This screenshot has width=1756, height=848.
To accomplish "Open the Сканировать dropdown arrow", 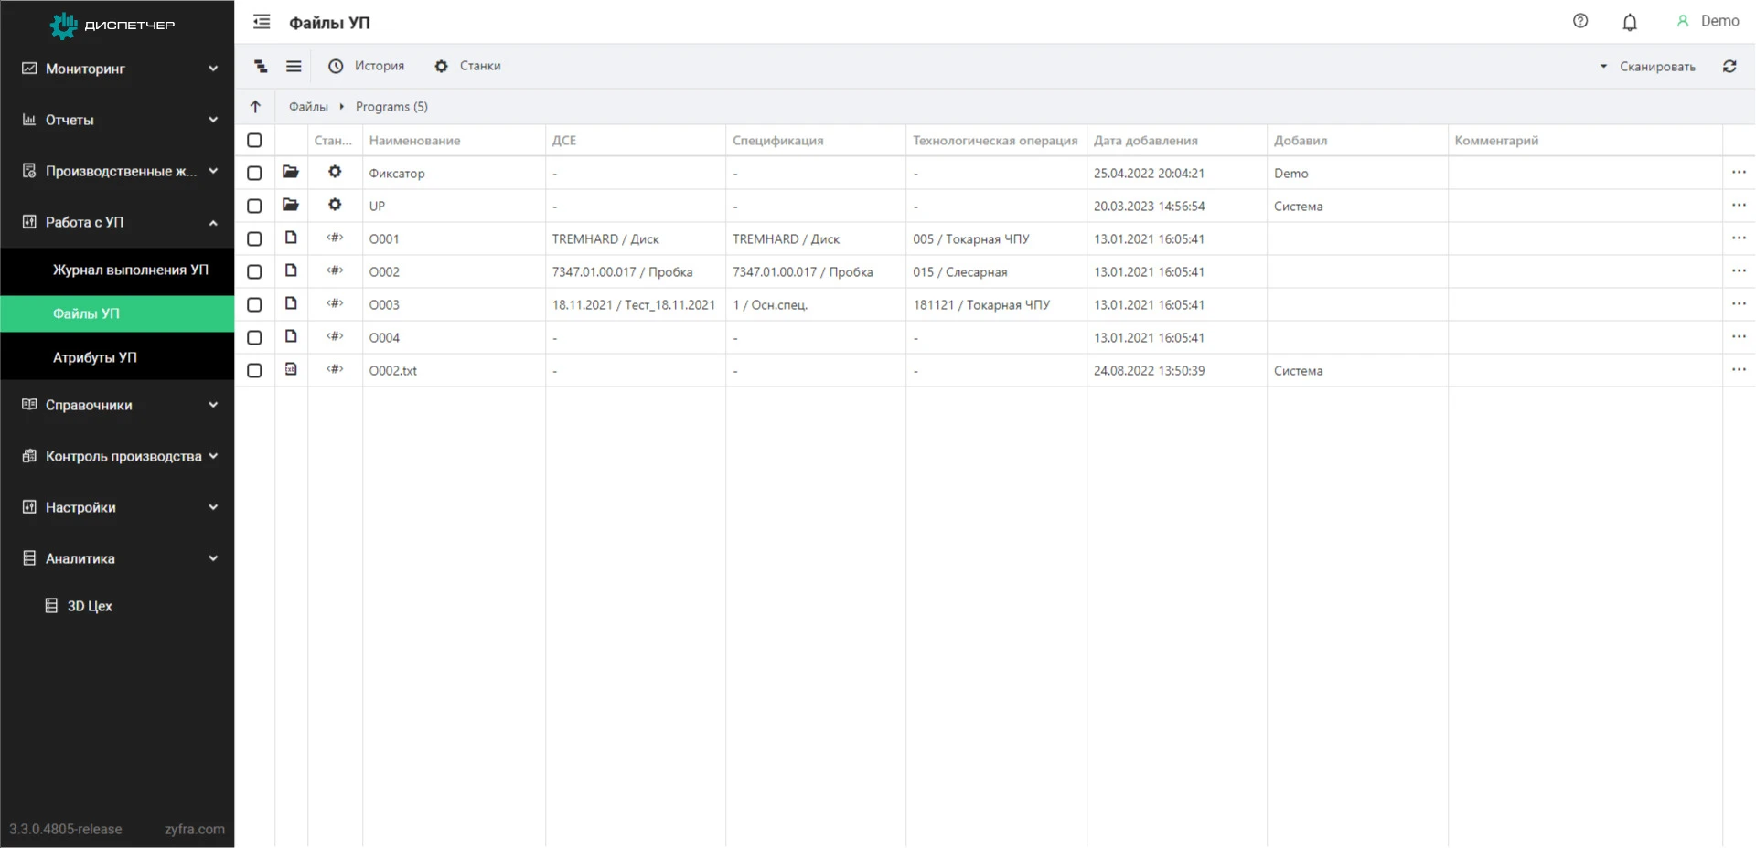I will coord(1602,67).
